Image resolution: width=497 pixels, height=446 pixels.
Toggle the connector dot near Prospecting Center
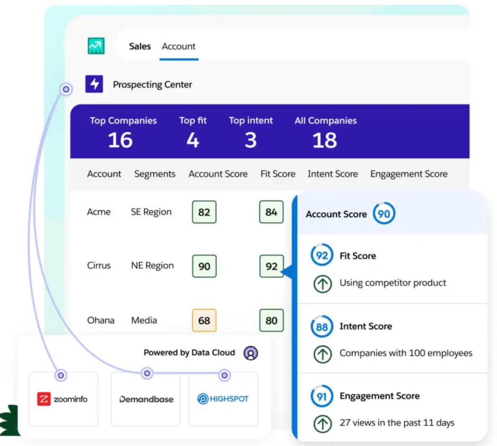pos(66,89)
